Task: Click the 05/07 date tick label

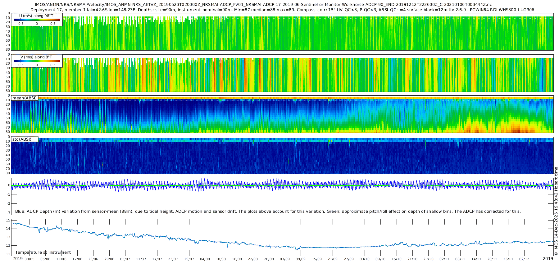Action: (x=125, y=259)
